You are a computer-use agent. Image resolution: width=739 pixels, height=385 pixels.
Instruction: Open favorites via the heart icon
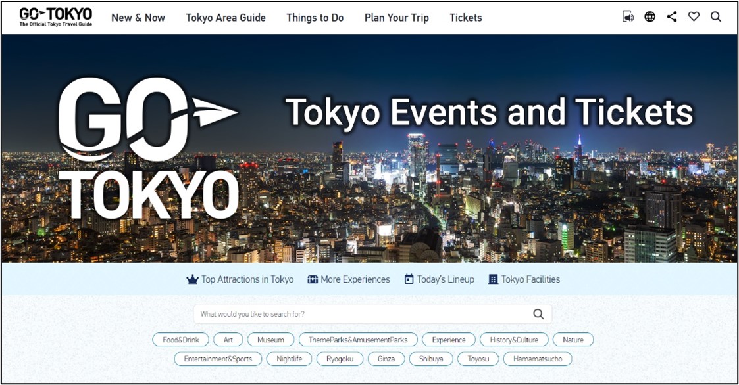[x=694, y=17]
